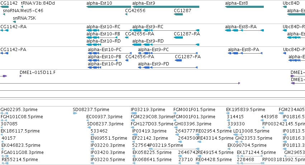The height and width of the screenshot is (165, 305).
Task: Select the DME1-015D11.F feature
Action: point(21,76)
